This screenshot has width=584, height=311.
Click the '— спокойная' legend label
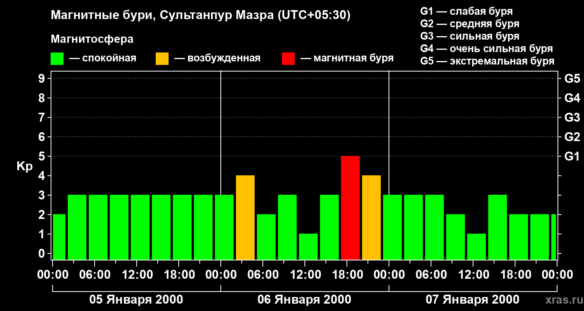103,58
